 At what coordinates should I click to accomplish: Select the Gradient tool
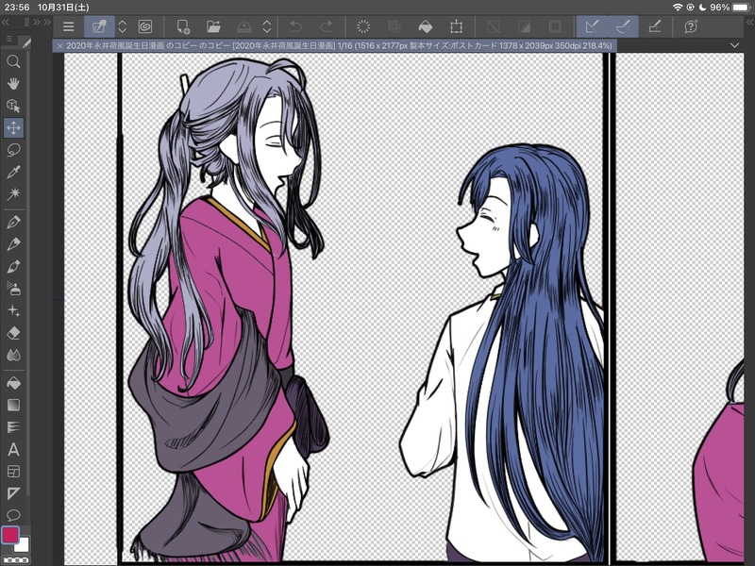pyautogui.click(x=13, y=406)
